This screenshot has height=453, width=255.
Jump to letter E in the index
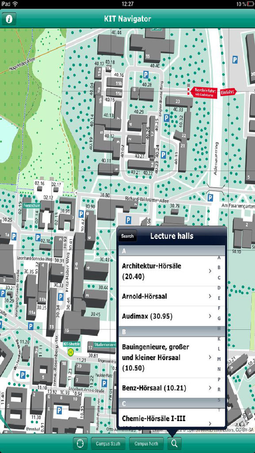pos(219,298)
